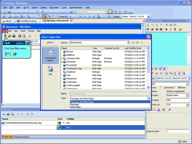Click the Bold icon in Frame Properties

tap(166, 29)
